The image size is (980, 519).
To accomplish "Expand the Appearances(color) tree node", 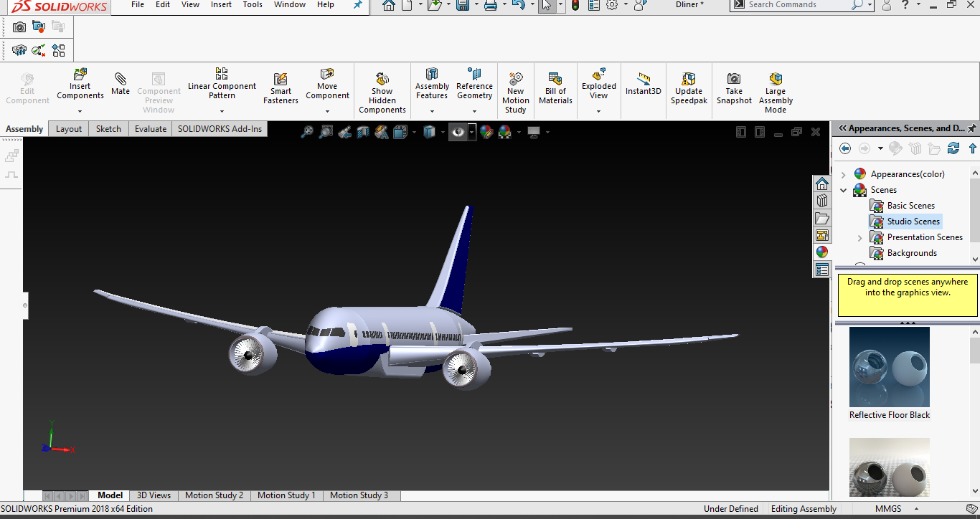I will 844,174.
